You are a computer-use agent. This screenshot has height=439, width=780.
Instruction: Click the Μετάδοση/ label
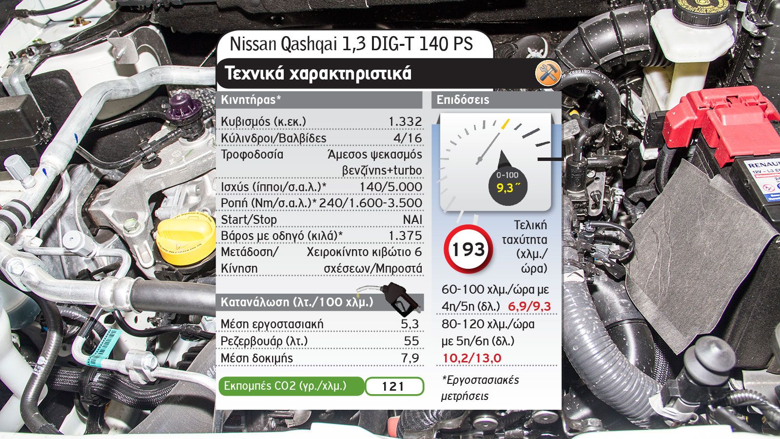click(x=250, y=252)
